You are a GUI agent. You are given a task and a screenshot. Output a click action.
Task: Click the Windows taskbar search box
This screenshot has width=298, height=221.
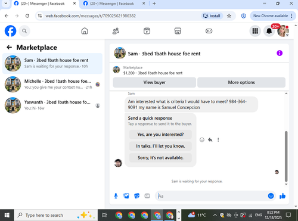(x=56, y=215)
